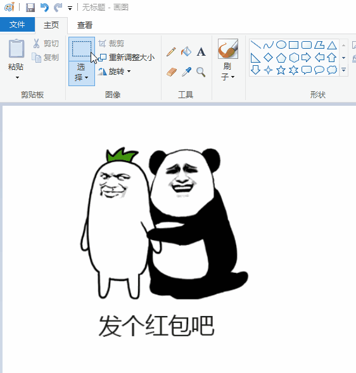
Task: Choose the Pentagon shape
Action: tap(281, 58)
